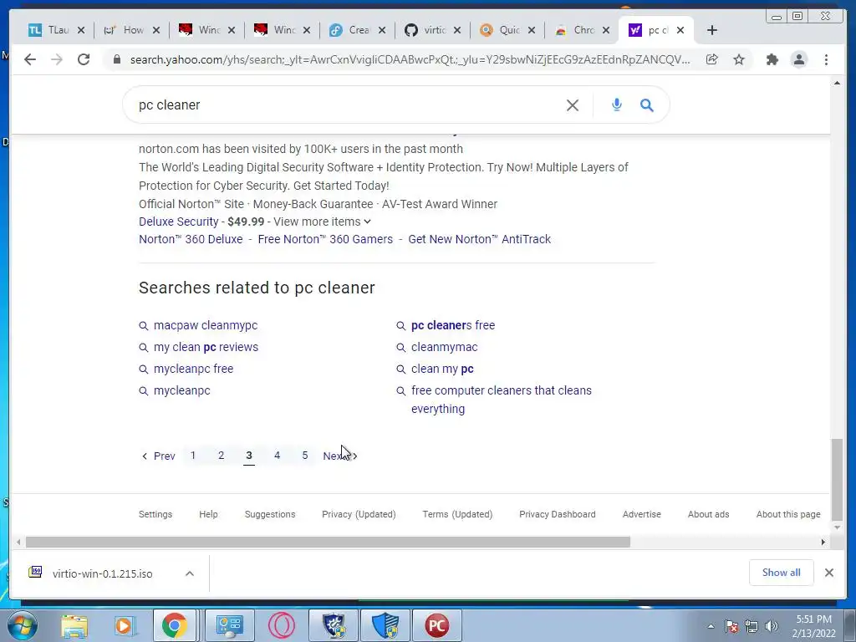
Task: Click the Deluxe Security link
Action: 179,222
